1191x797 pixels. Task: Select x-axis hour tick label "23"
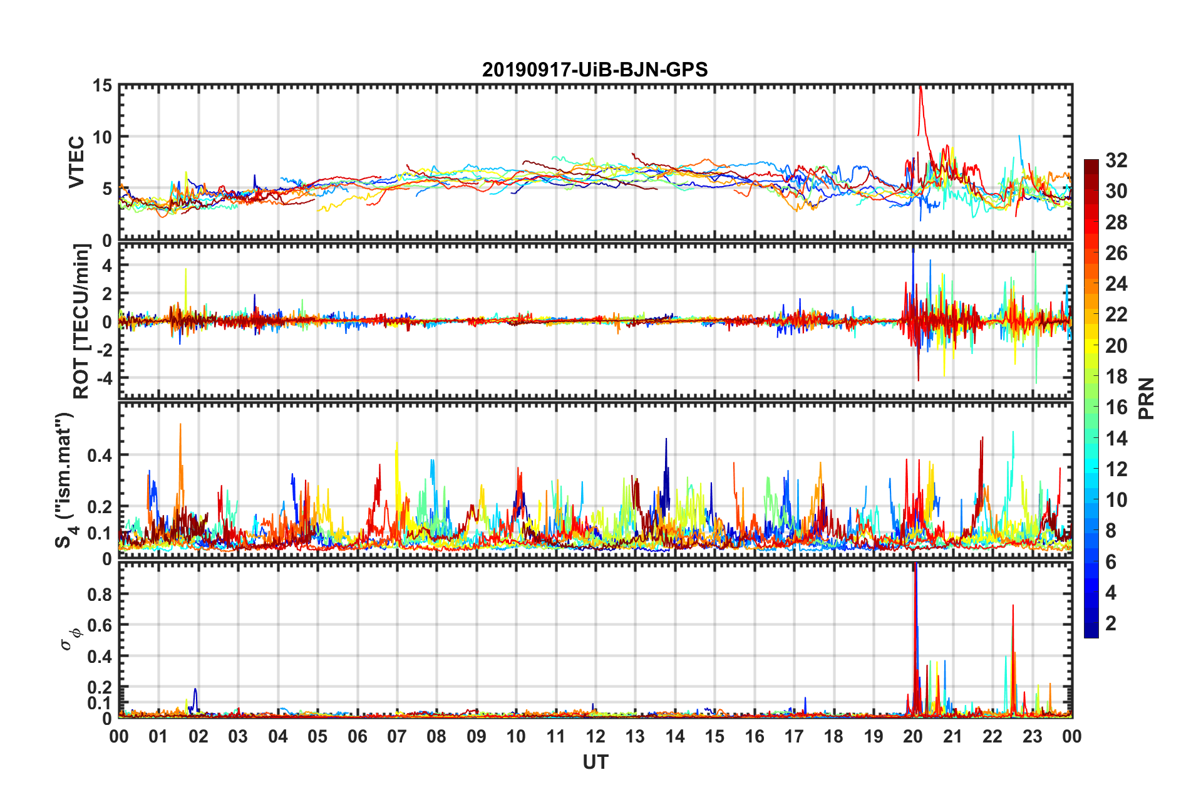[x=1033, y=736]
